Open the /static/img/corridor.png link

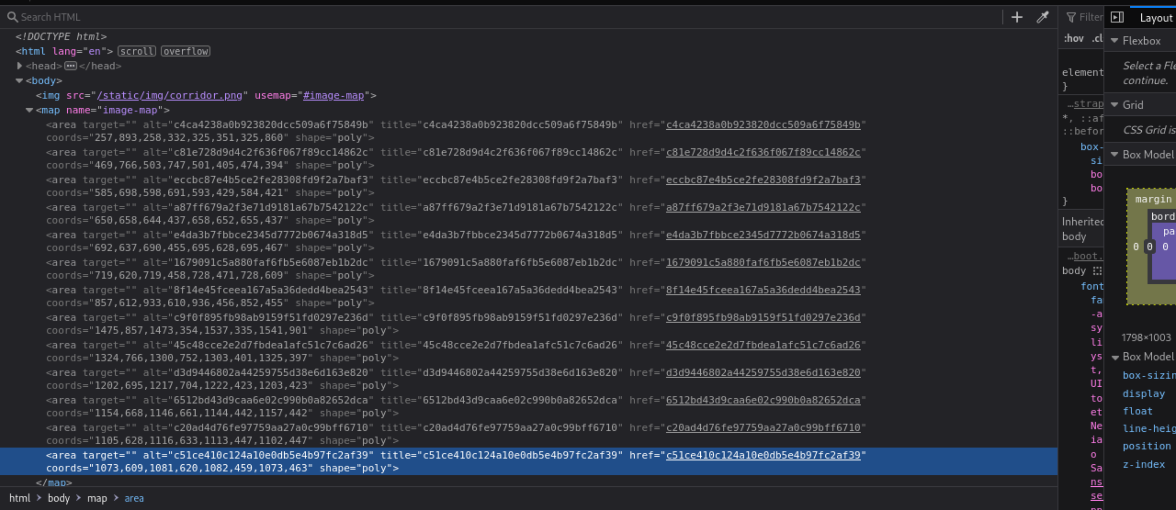point(169,95)
